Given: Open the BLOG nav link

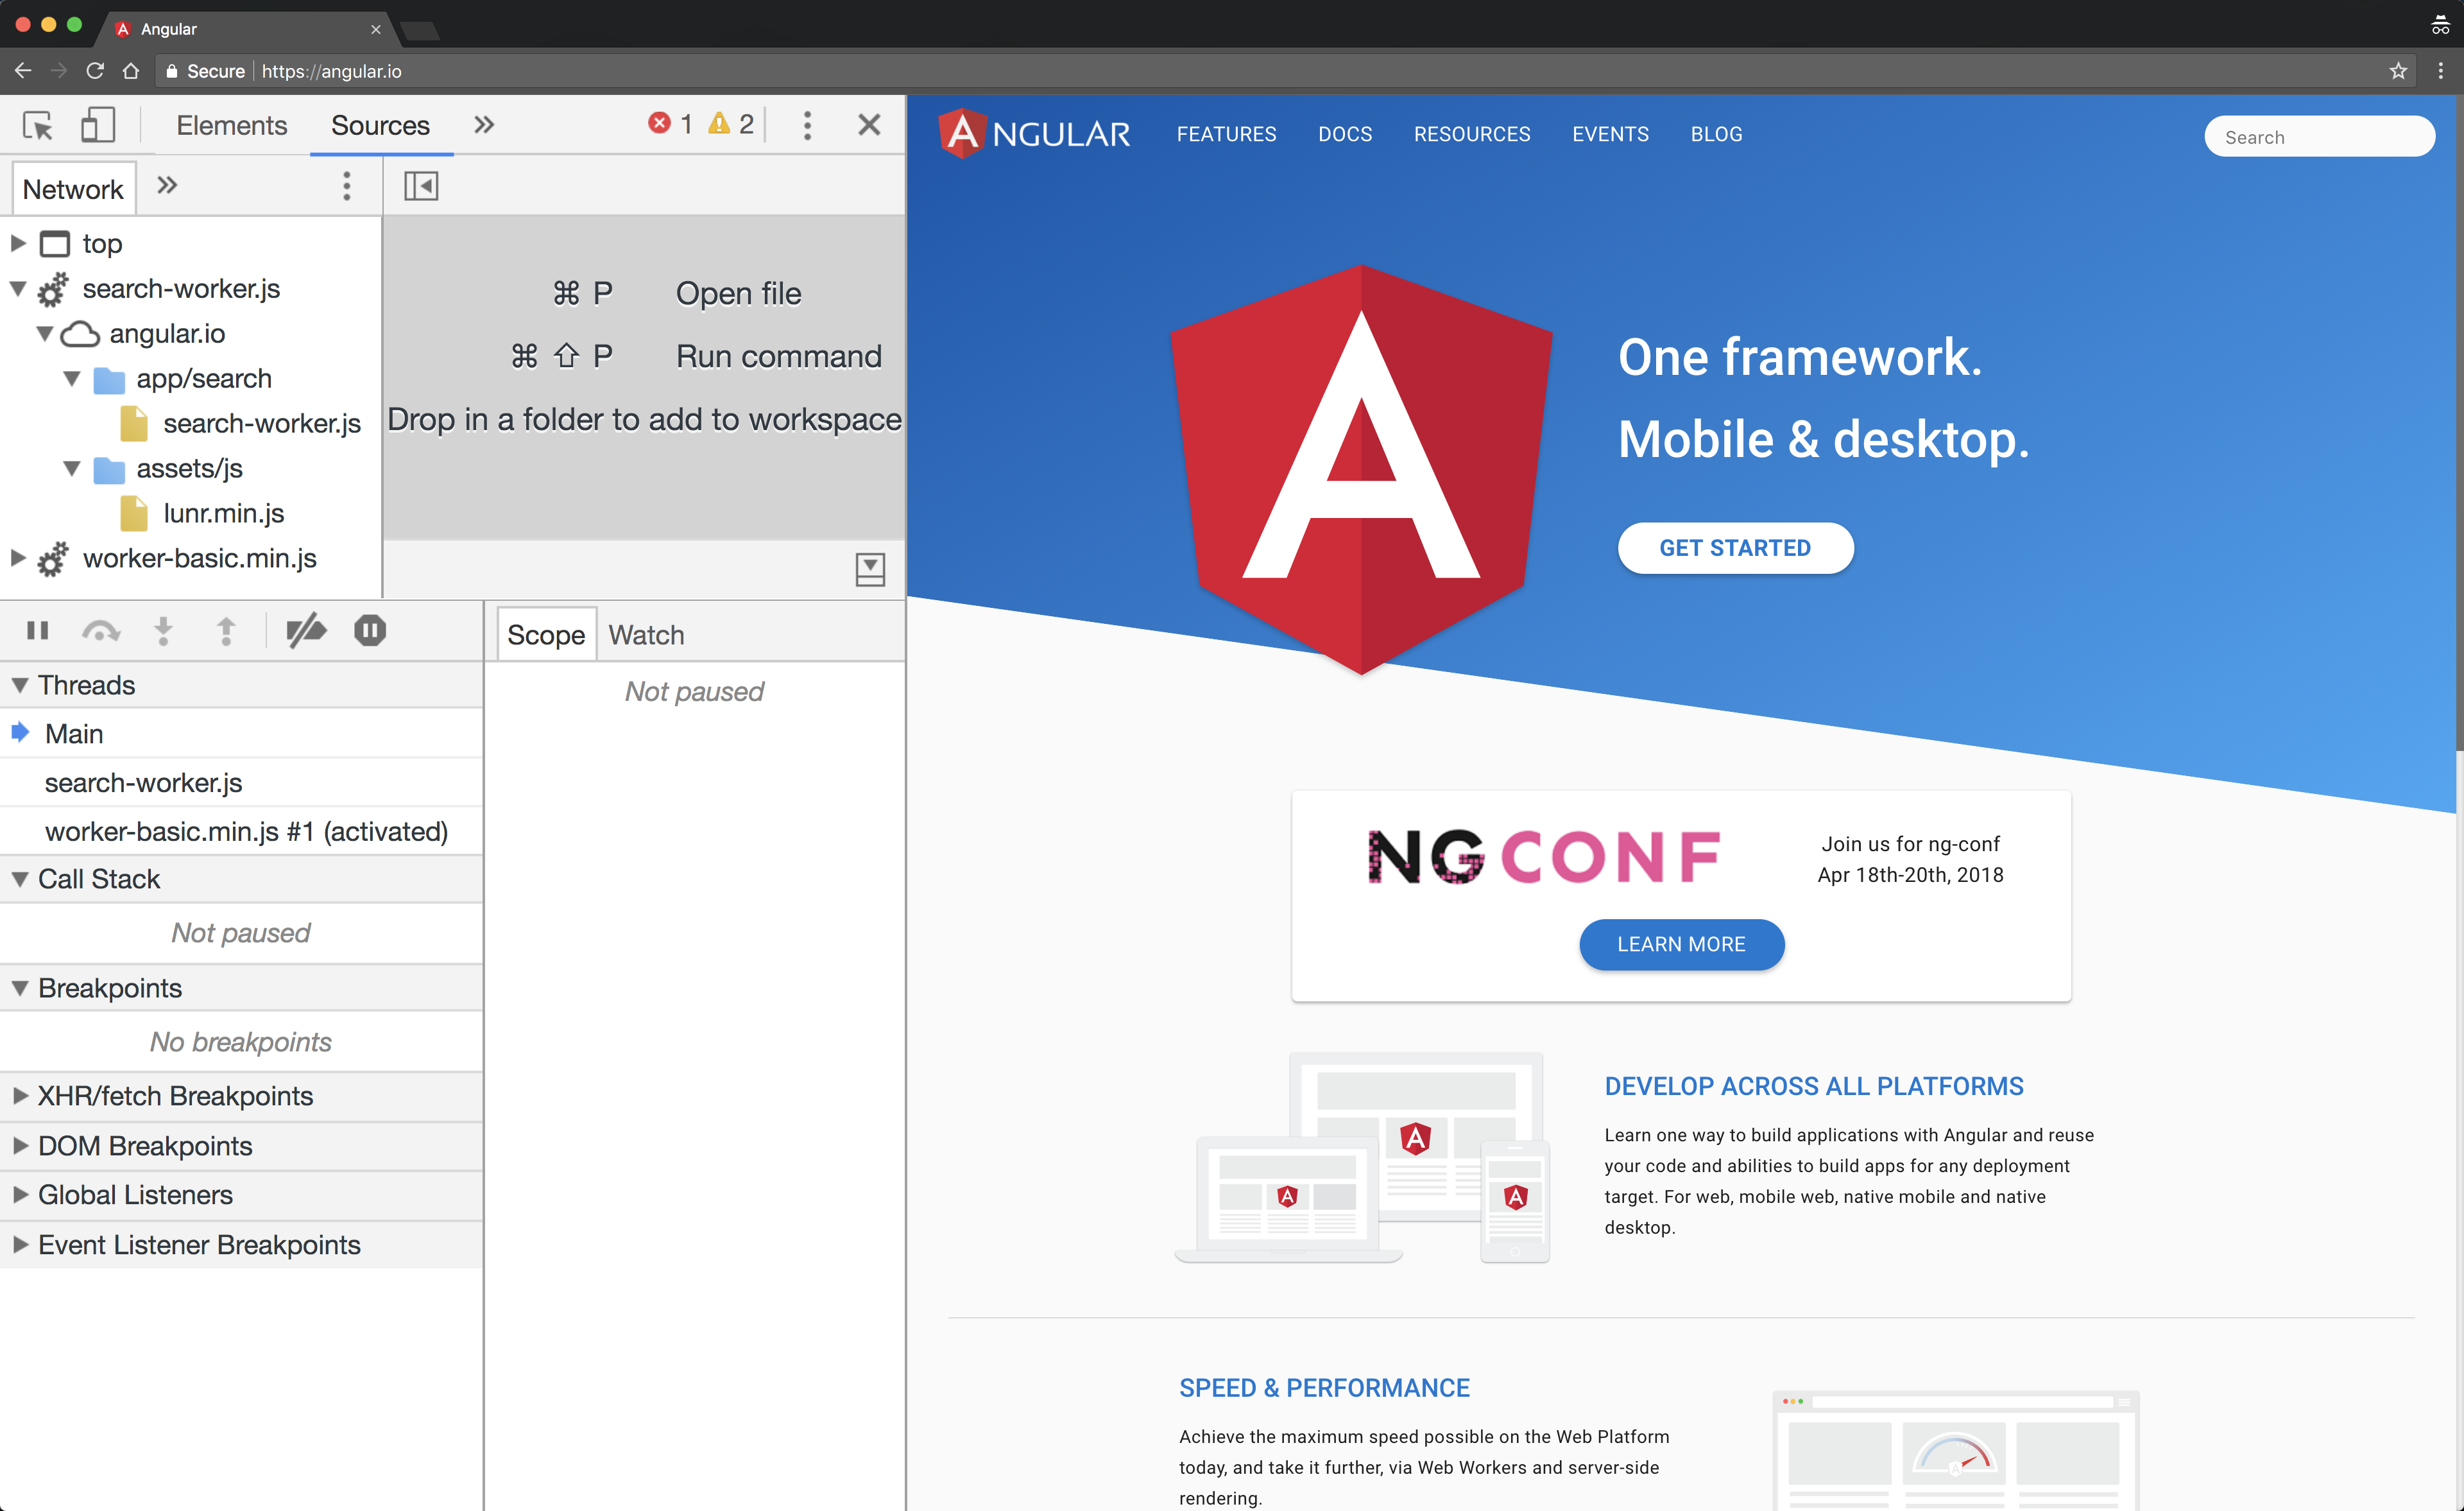Looking at the screenshot, I should pyautogui.click(x=1716, y=134).
